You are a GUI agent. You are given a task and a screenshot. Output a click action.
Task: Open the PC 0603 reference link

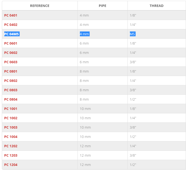click(x=11, y=62)
